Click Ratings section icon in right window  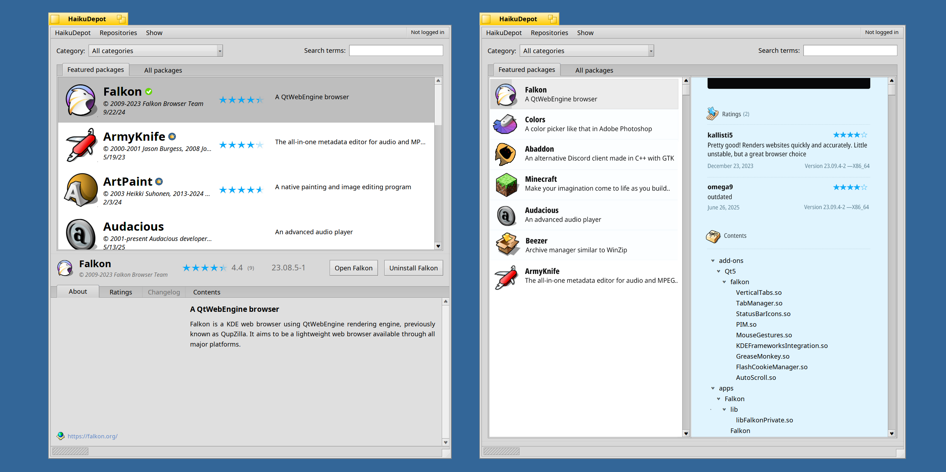point(712,113)
